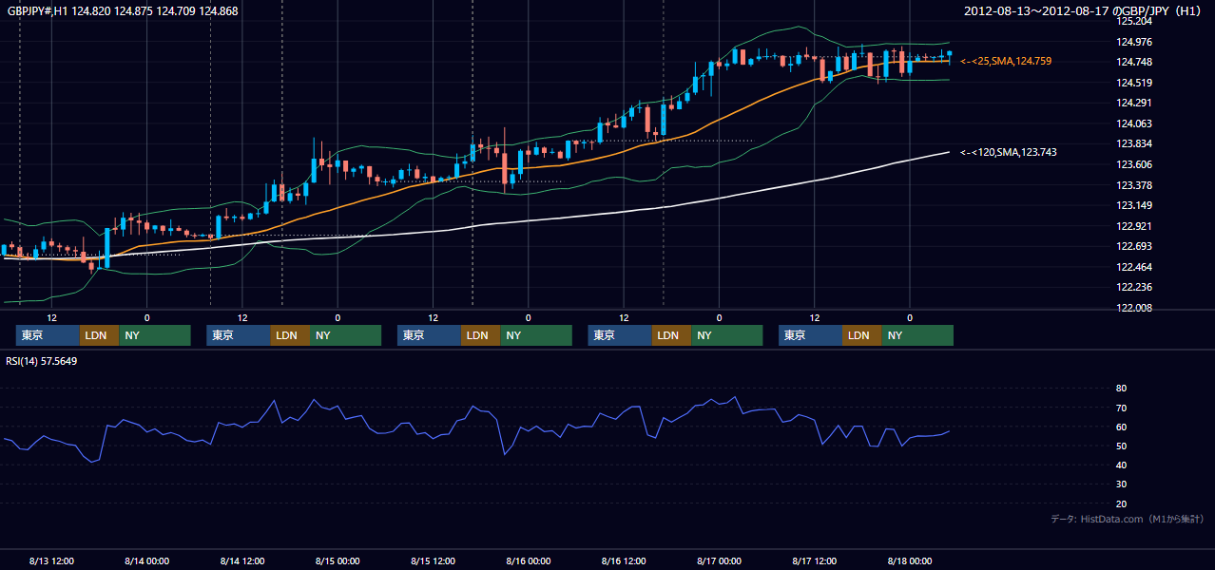
Task: Select the 25 SMA 124.759 label
Action: click(x=1006, y=61)
